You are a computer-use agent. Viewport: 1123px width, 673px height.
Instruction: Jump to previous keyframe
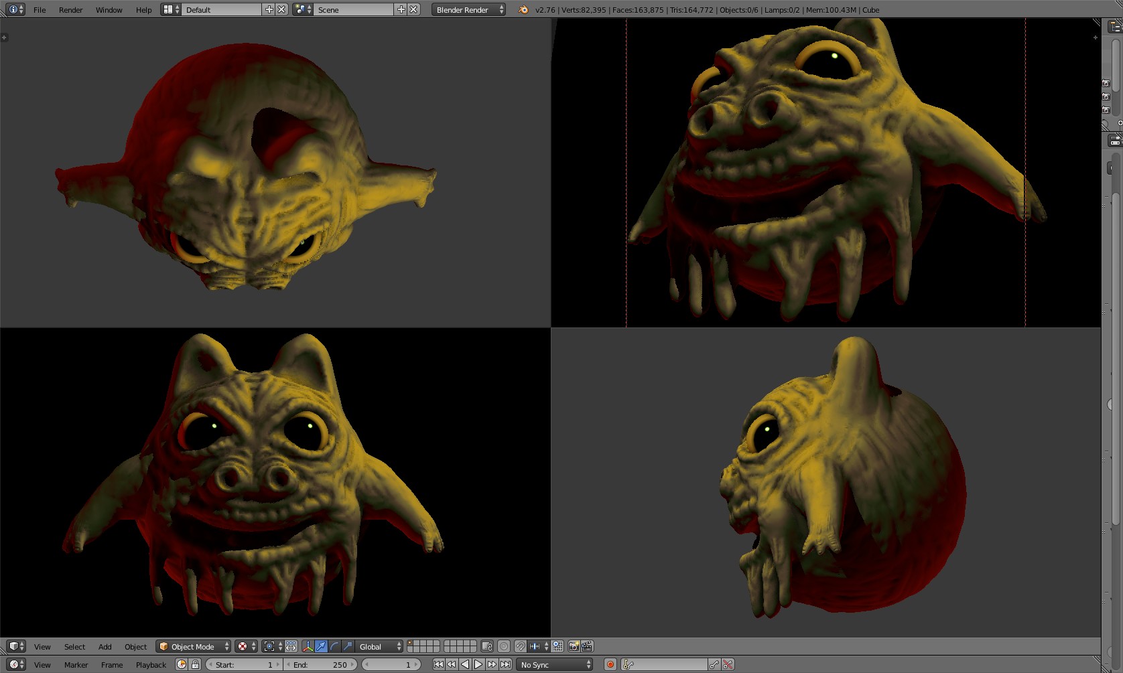point(452,664)
